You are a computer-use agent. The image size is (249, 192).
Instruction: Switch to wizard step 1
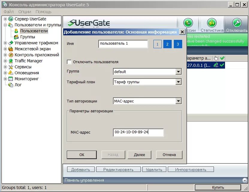[157, 44]
